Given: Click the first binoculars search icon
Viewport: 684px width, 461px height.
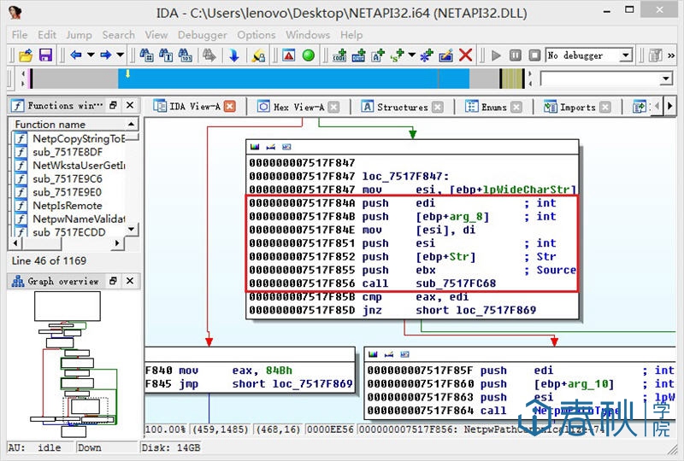Looking at the screenshot, I should 146,55.
